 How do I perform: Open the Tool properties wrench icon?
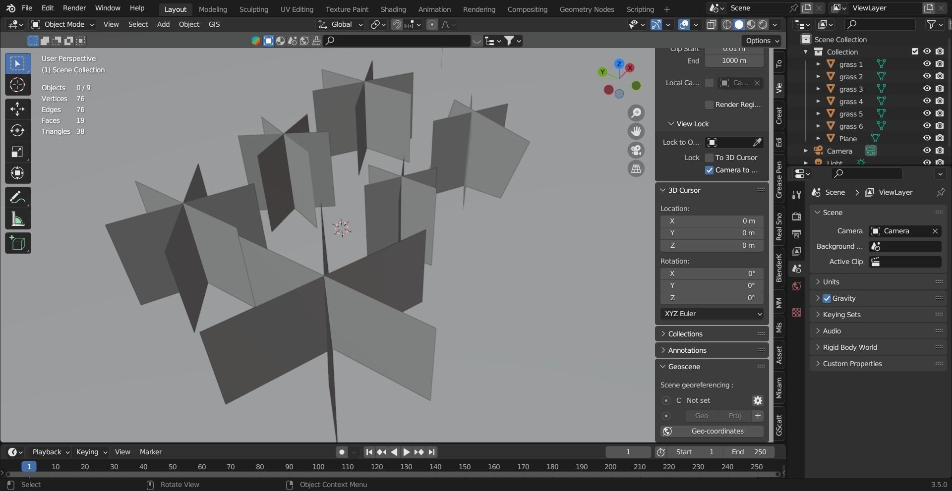coord(796,195)
